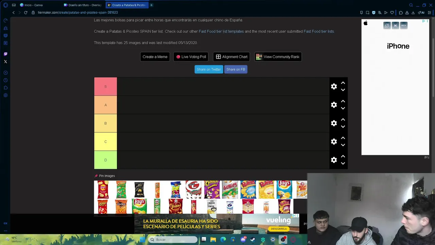Share on Twitter
Screen dimensions: 435x245
[209, 69]
